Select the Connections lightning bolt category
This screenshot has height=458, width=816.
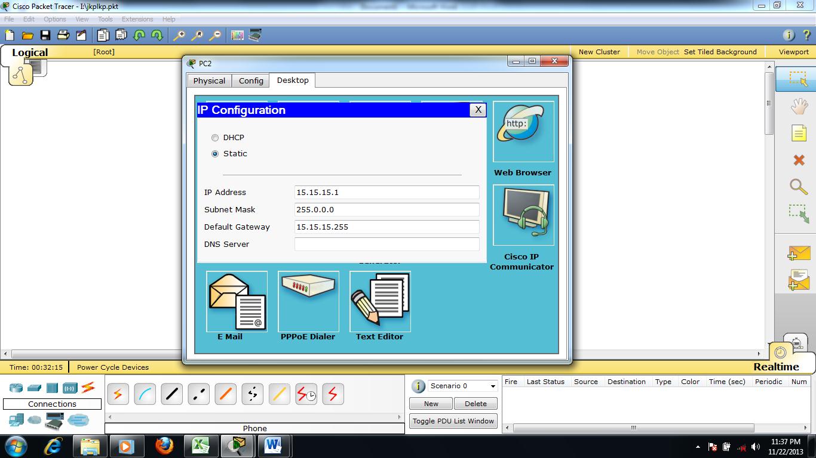click(88, 388)
